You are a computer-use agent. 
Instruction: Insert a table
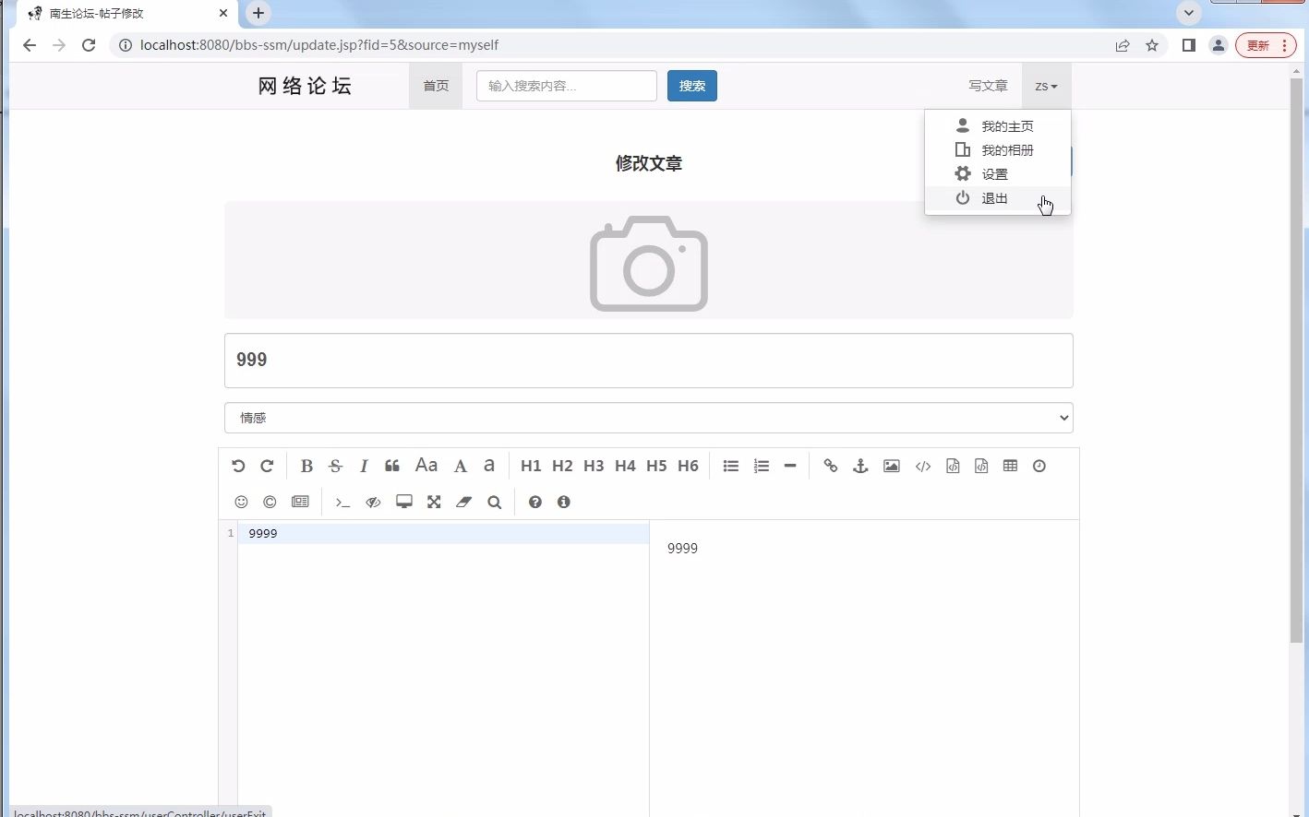pos(1011,467)
